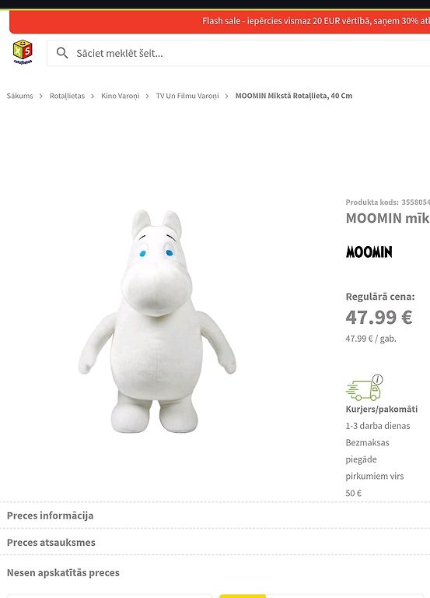The height and width of the screenshot is (598, 430).
Task: Click the green delivery truck icon
Action: [362, 390]
